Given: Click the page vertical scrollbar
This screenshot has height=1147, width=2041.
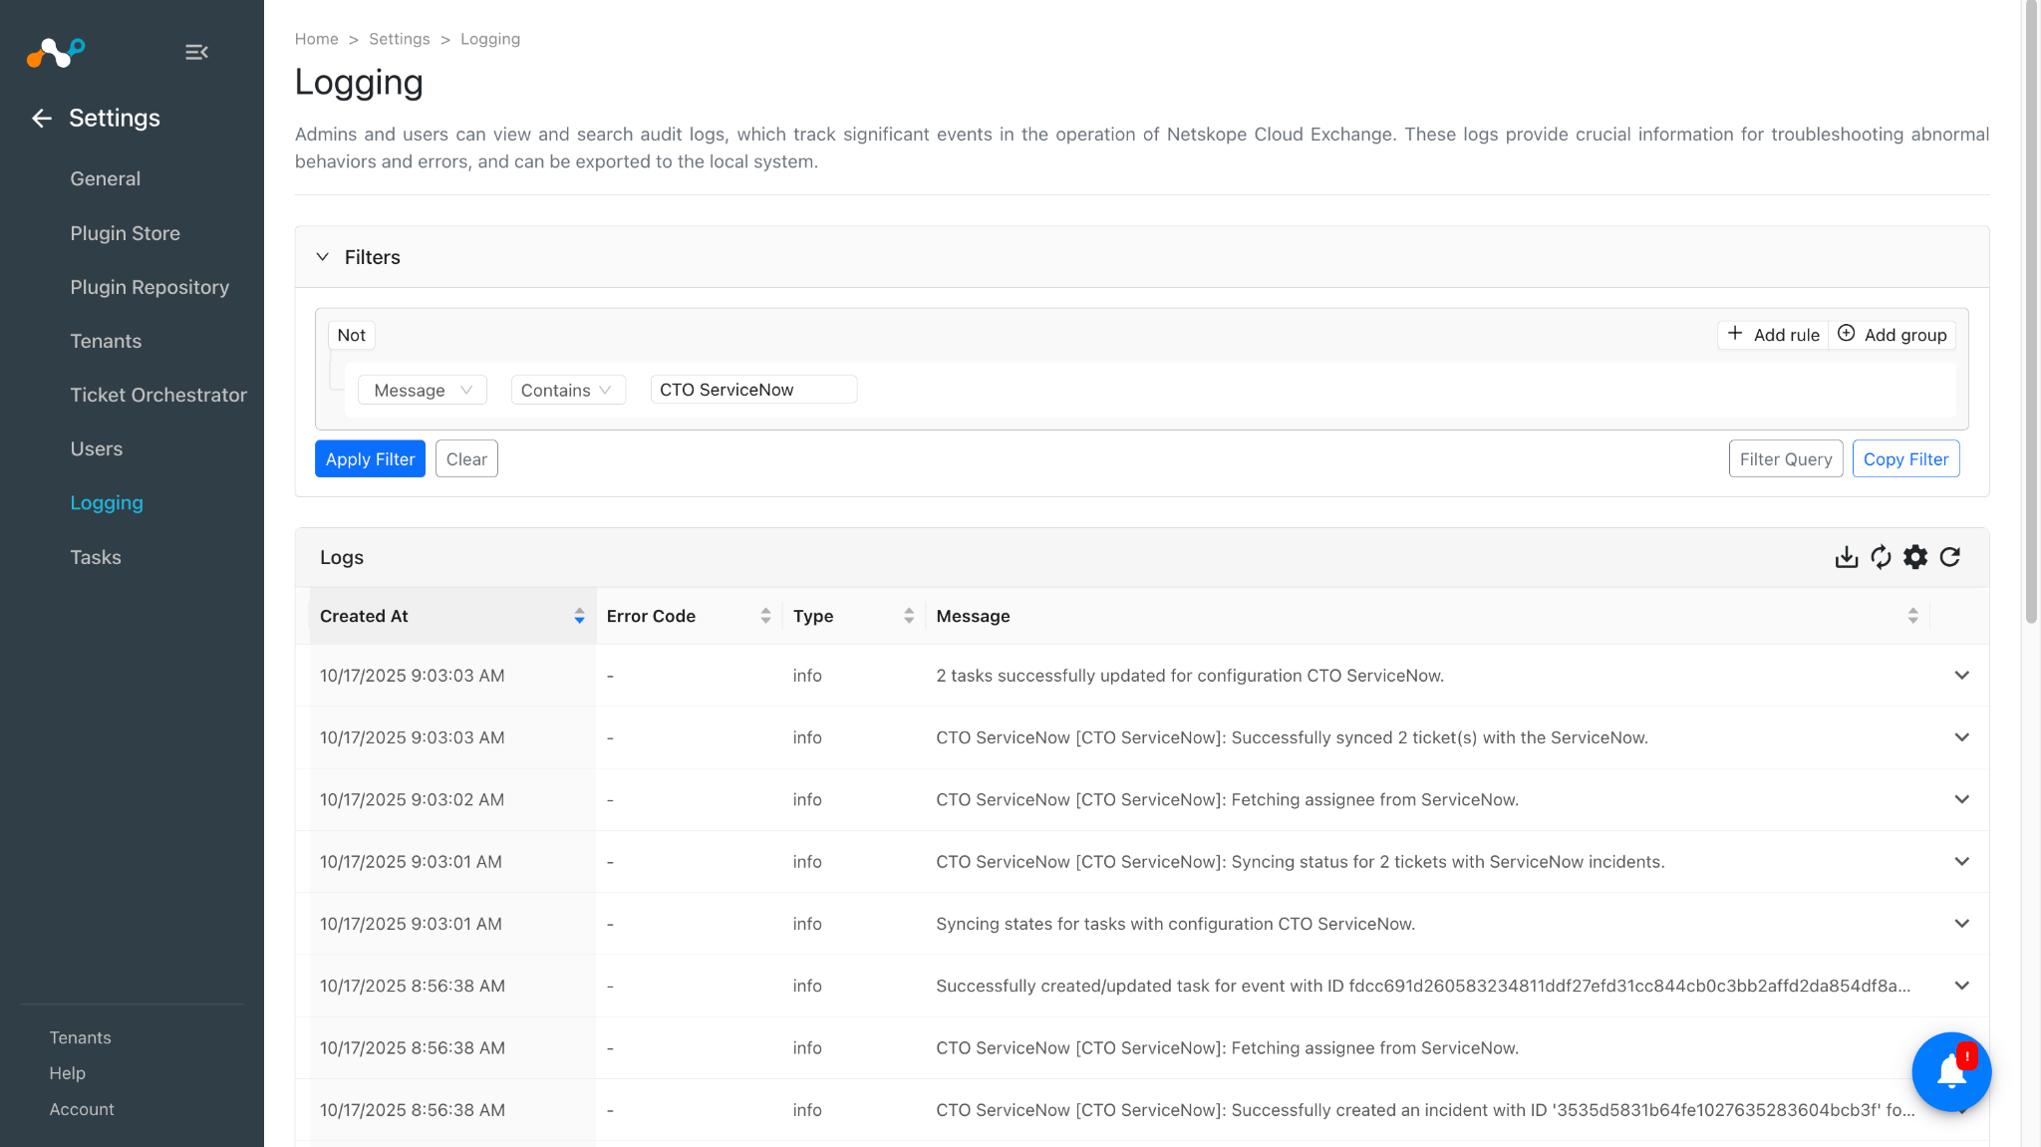Looking at the screenshot, I should tap(2031, 312).
